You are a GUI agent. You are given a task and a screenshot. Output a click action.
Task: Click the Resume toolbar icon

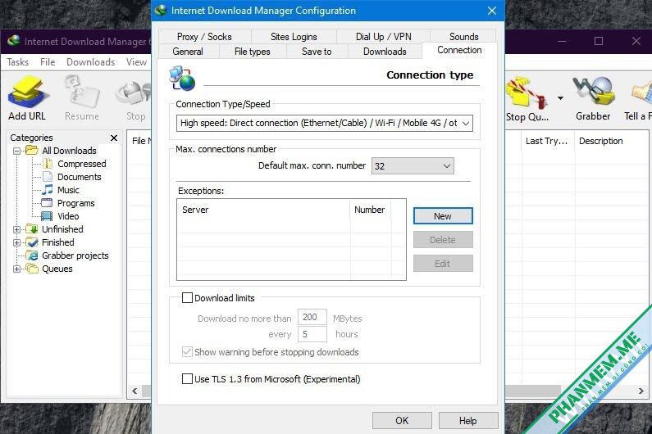[x=81, y=92]
